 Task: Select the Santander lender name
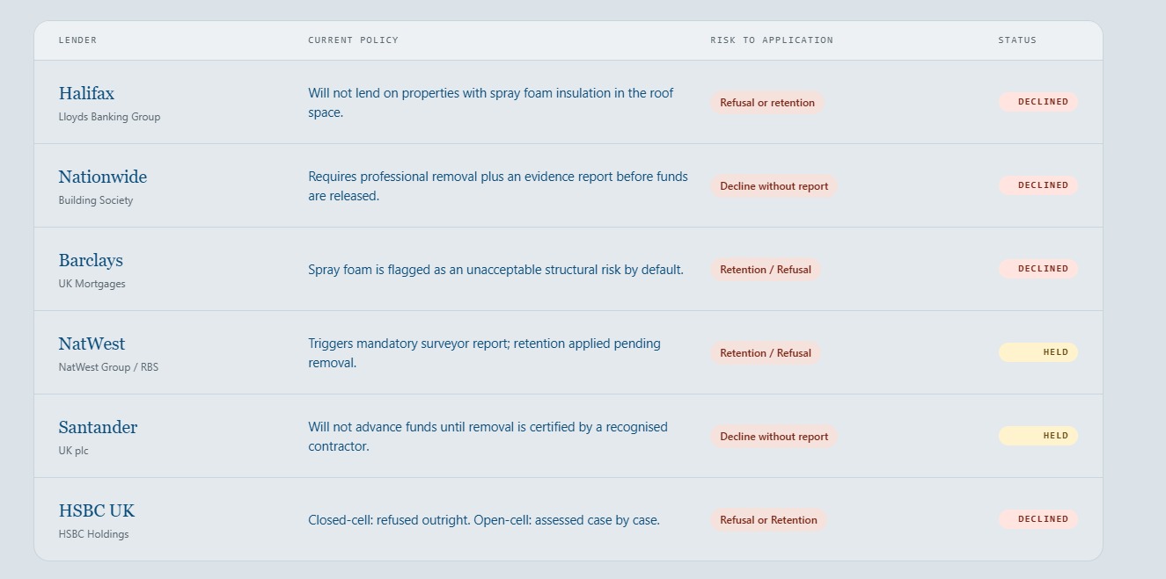pyautogui.click(x=98, y=427)
